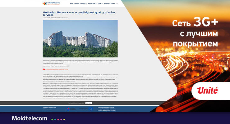Open the Solutions menu item
This screenshot has height=124, width=230.
[x=77, y=3]
